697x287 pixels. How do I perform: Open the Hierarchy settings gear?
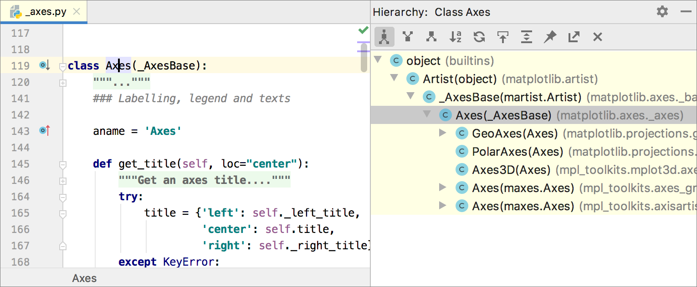click(x=661, y=12)
